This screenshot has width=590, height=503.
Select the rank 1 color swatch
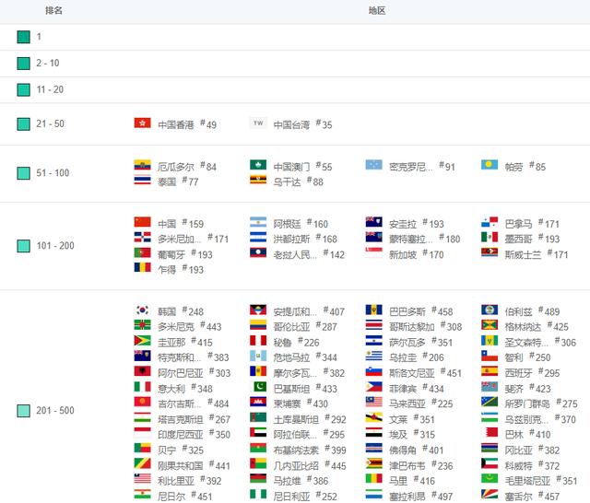[23, 37]
